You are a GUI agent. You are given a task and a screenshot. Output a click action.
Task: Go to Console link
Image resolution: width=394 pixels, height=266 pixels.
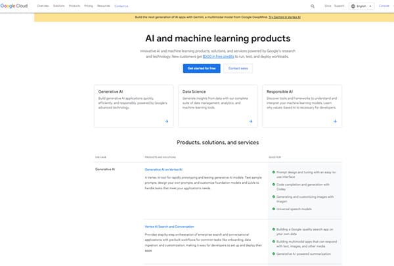click(383, 6)
